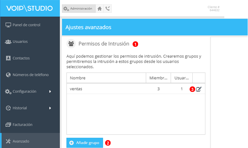Click the globe icon for Números de teléfono

pos(8,75)
